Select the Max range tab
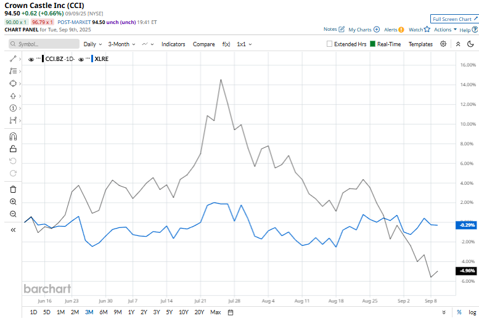The image size is (479, 321). coord(215,312)
